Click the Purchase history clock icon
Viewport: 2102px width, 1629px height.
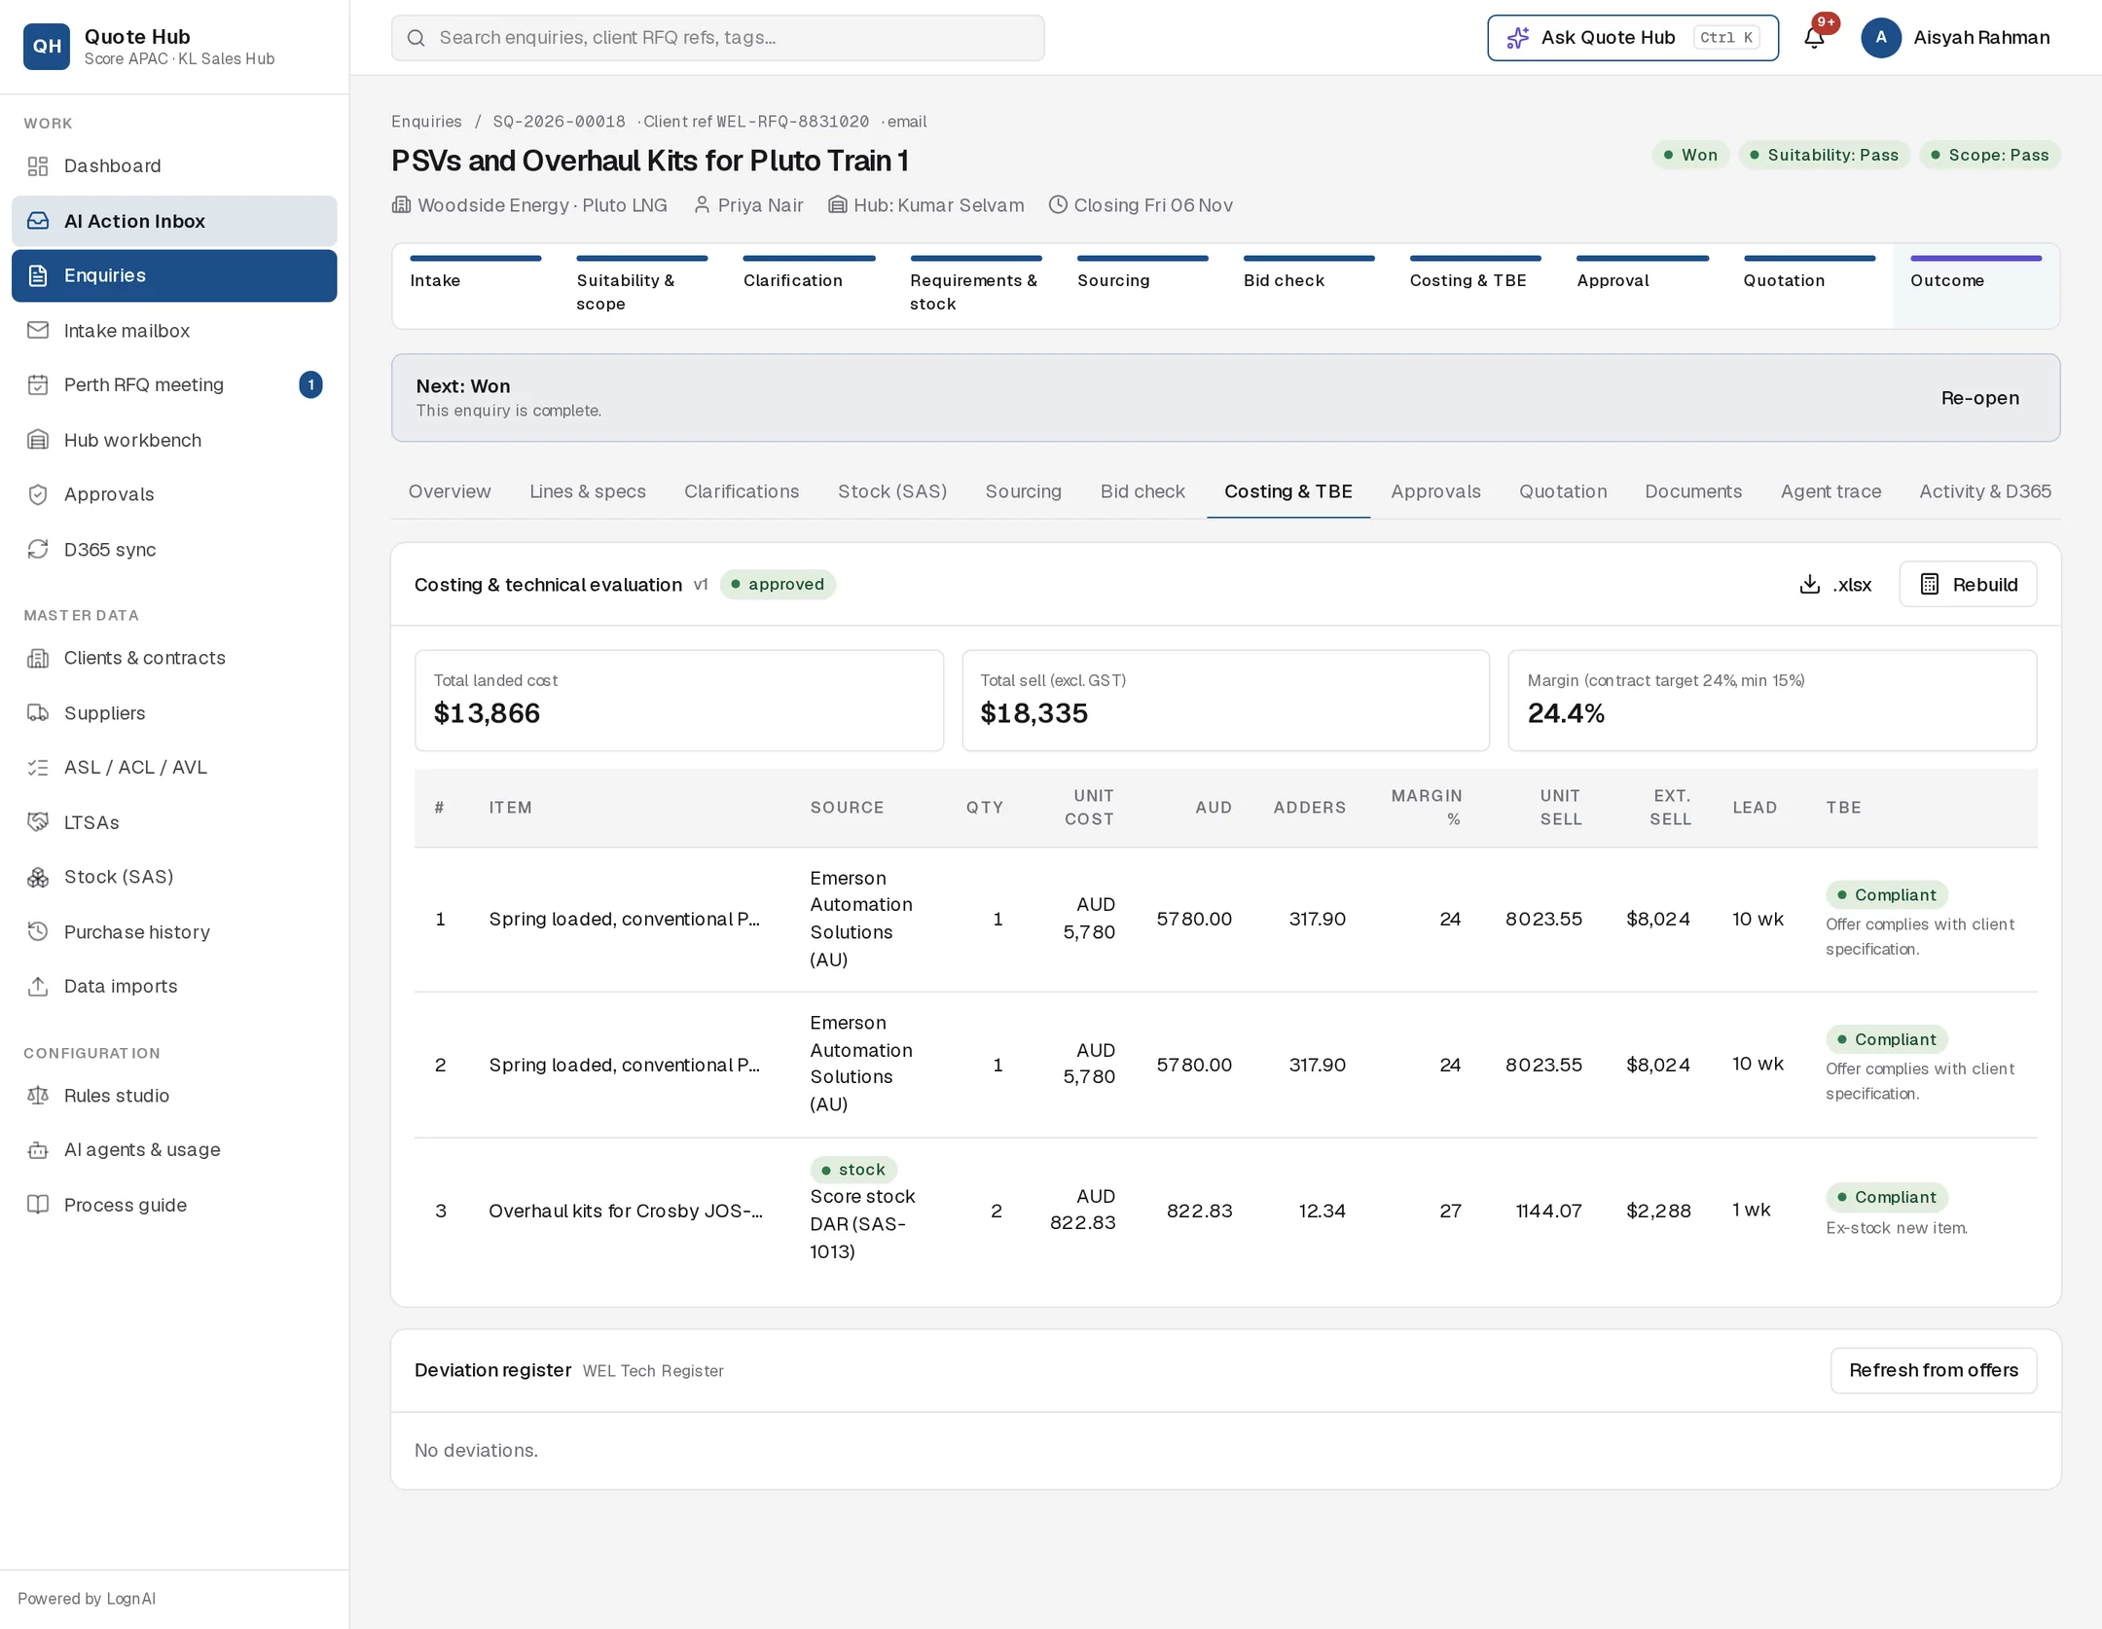38,931
